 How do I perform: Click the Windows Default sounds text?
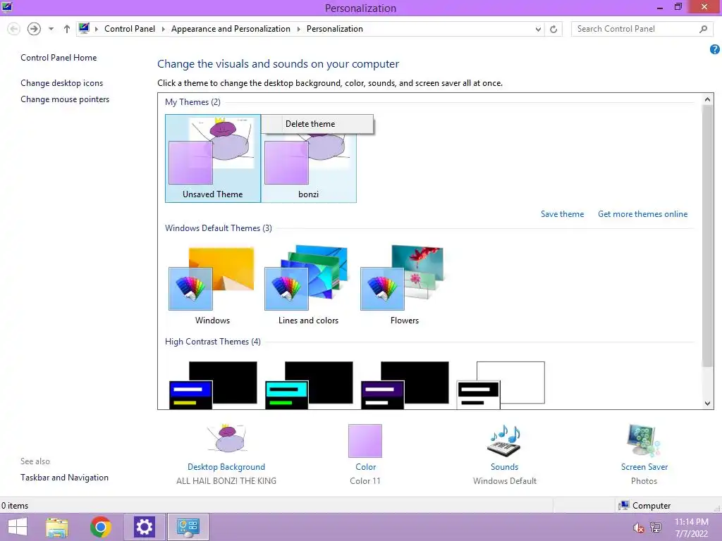(505, 480)
